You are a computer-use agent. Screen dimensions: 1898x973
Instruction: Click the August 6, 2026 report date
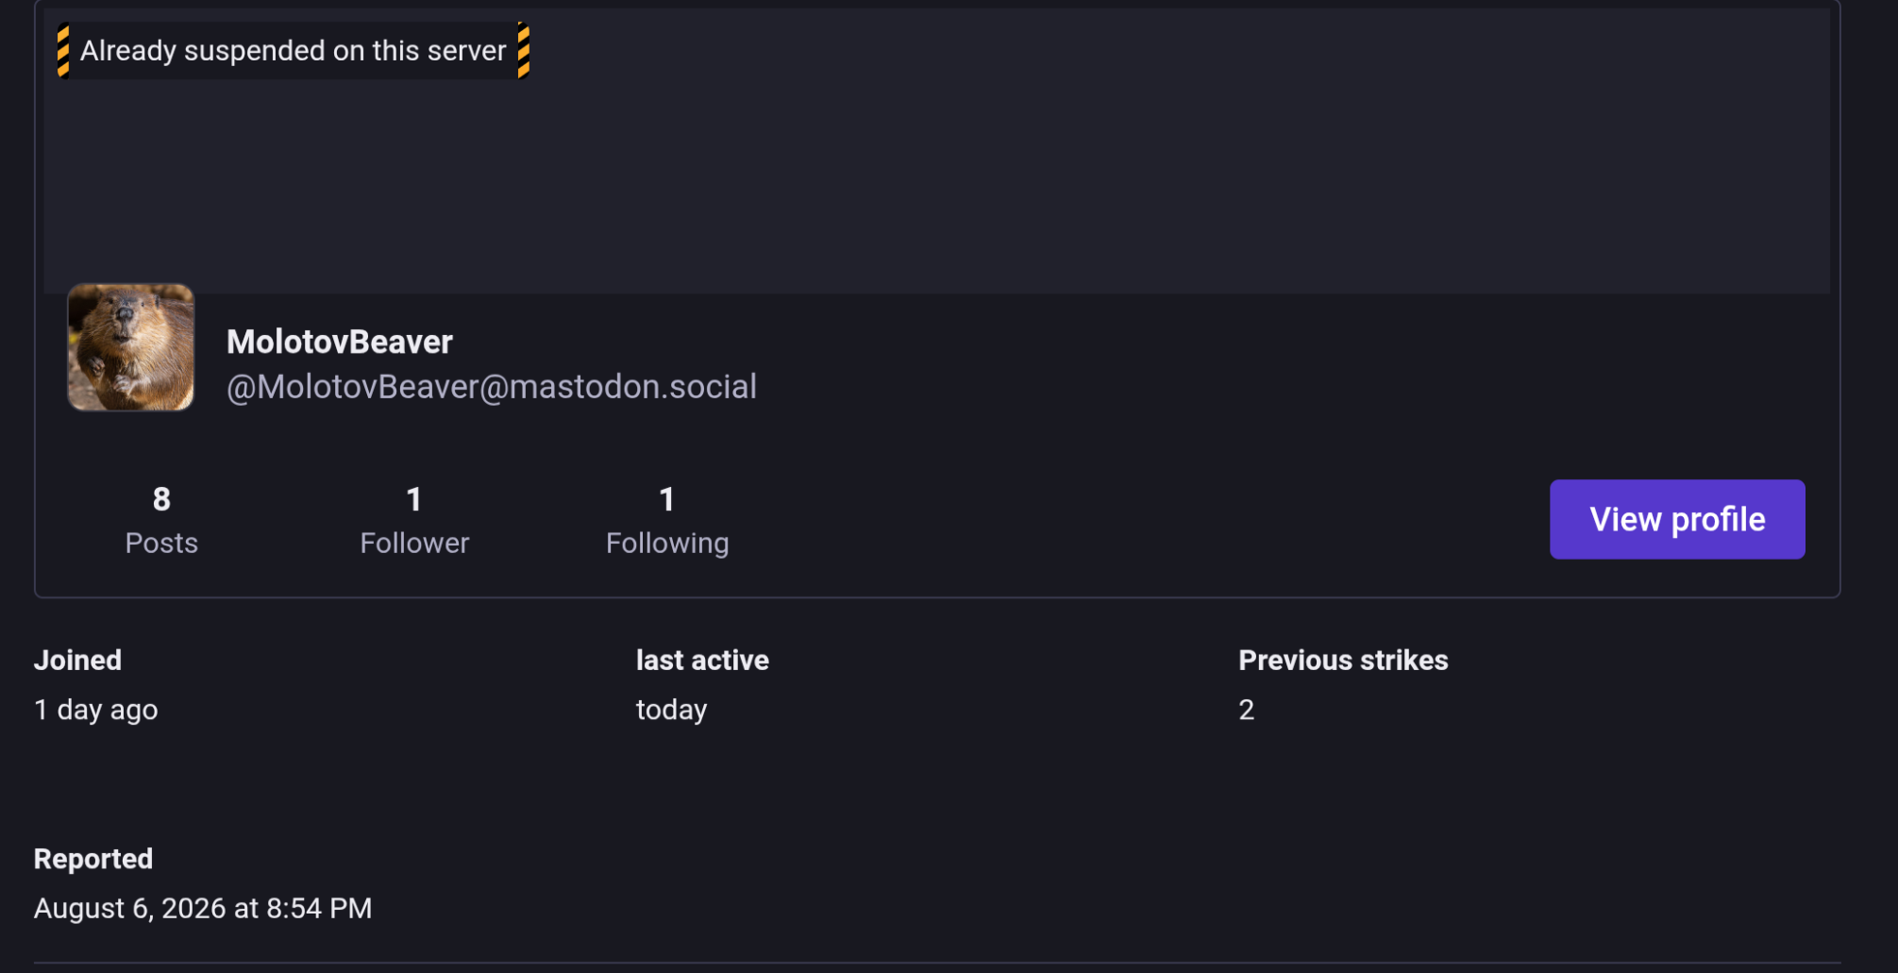point(203,908)
